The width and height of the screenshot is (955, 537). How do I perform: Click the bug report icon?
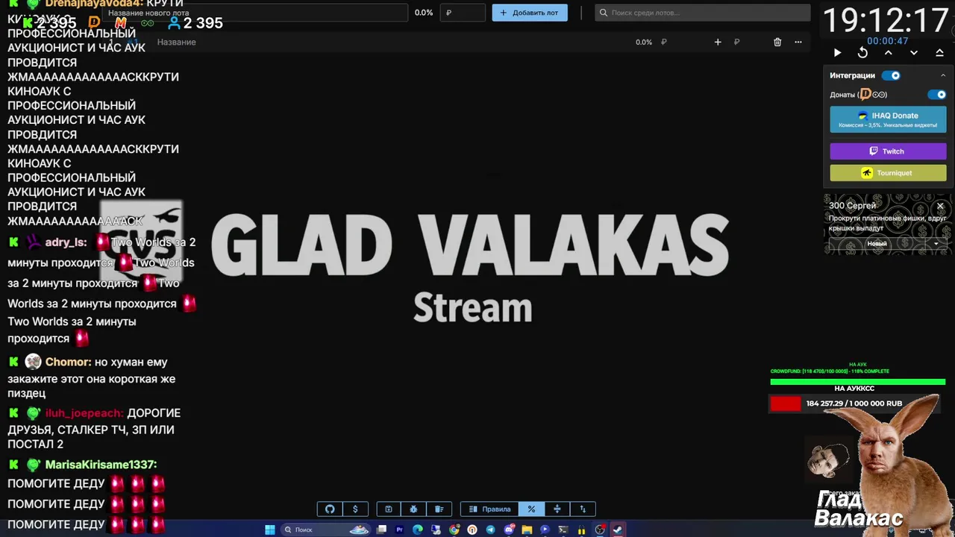point(414,509)
